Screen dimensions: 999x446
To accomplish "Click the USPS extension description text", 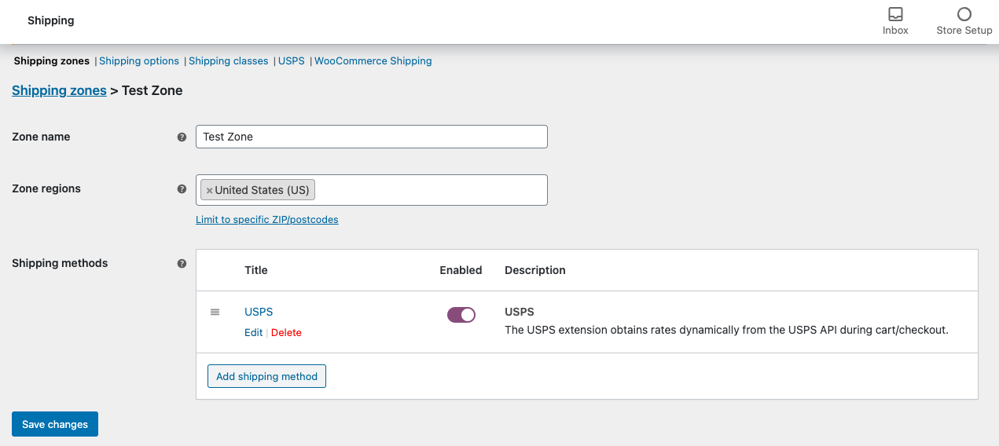I will coord(727,330).
